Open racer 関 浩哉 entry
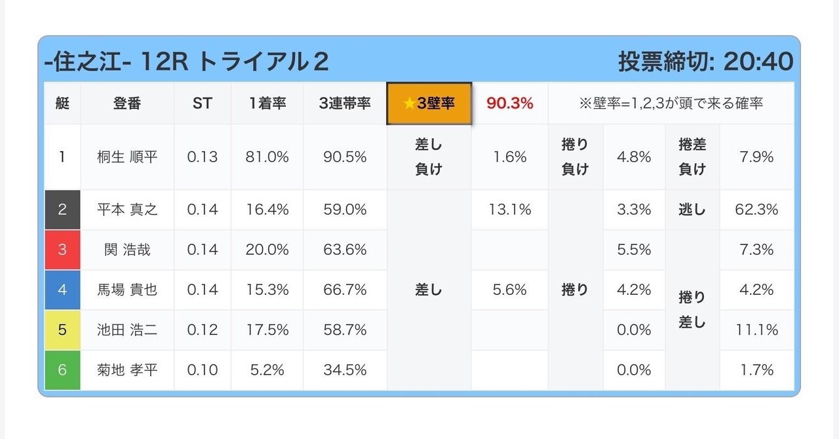The height and width of the screenshot is (439, 839). 127,250
